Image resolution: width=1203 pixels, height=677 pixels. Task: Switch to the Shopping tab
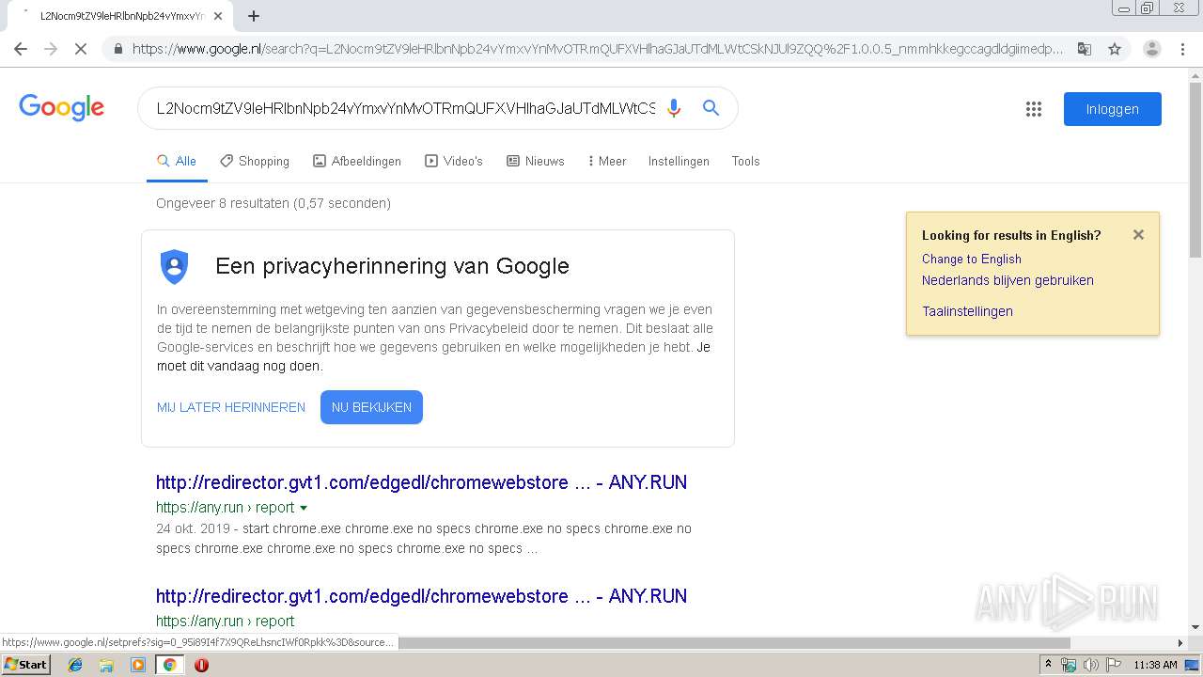pos(255,161)
